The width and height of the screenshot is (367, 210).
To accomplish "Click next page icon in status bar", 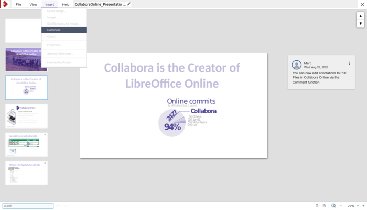I will [324, 206].
